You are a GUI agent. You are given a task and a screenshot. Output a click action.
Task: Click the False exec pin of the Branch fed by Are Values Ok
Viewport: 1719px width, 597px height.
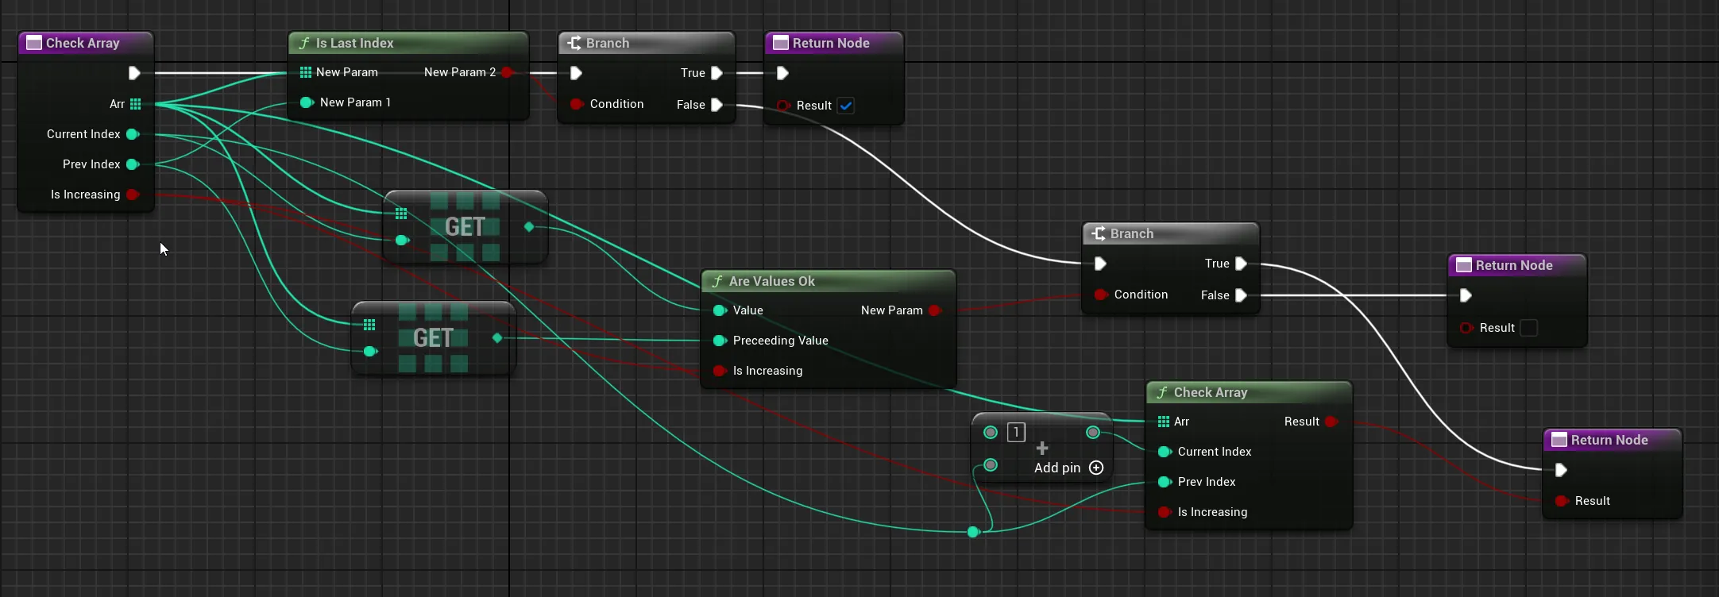[1241, 295]
